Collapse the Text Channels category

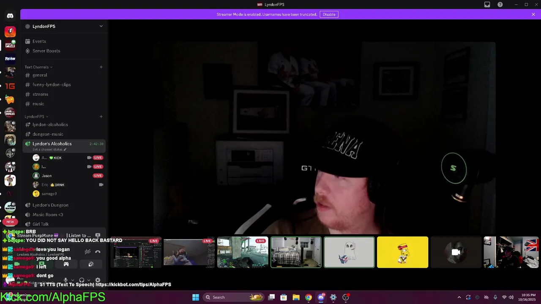coord(38,67)
